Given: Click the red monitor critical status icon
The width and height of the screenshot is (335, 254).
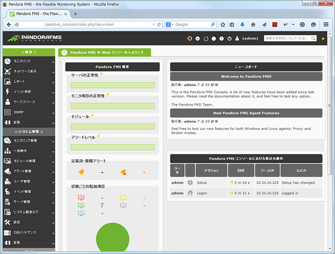Looking at the screenshot, I should [81, 197].
